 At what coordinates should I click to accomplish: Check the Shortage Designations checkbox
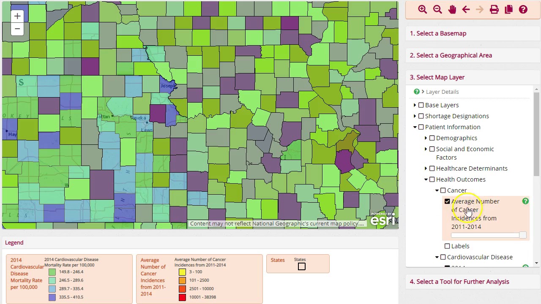(421, 116)
